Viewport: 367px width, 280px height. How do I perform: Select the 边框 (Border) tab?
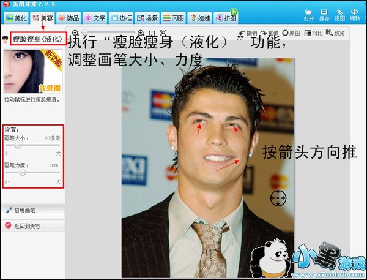coord(121,18)
